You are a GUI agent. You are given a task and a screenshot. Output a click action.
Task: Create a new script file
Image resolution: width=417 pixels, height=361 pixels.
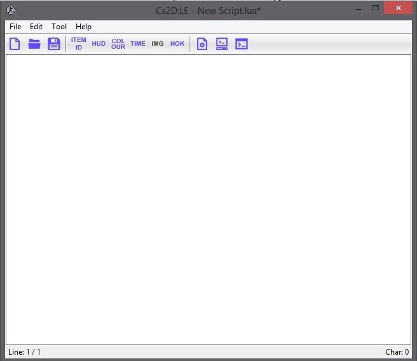(15, 44)
